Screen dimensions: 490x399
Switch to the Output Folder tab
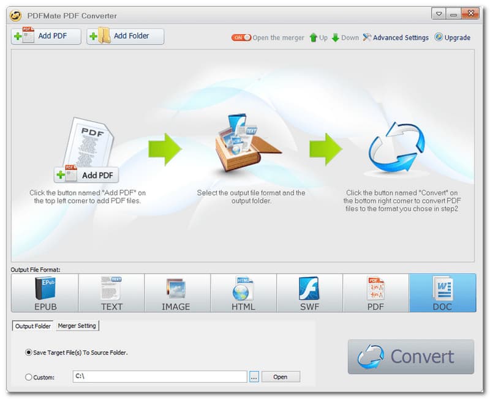point(33,326)
